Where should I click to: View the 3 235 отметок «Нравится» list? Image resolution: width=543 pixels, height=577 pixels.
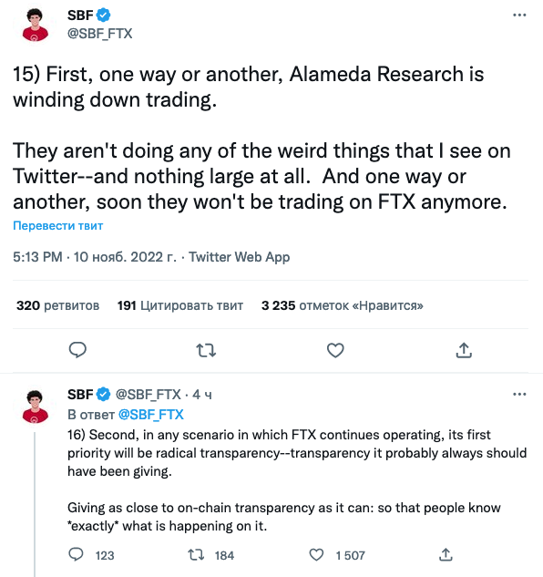343,305
